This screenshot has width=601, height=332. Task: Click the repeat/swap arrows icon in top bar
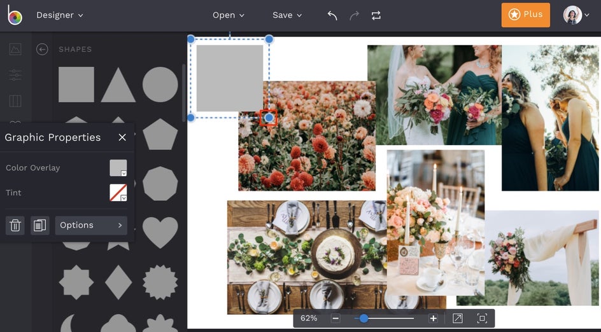[376, 15]
